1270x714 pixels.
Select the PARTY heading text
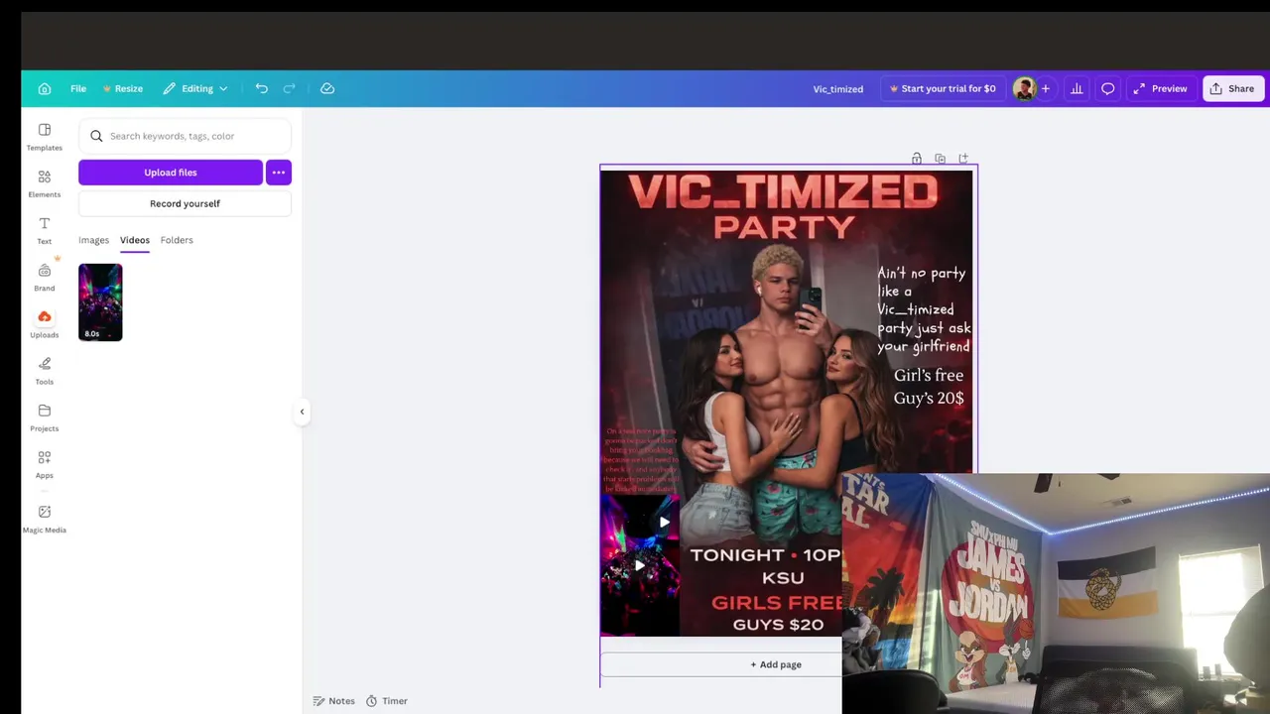[784, 227]
